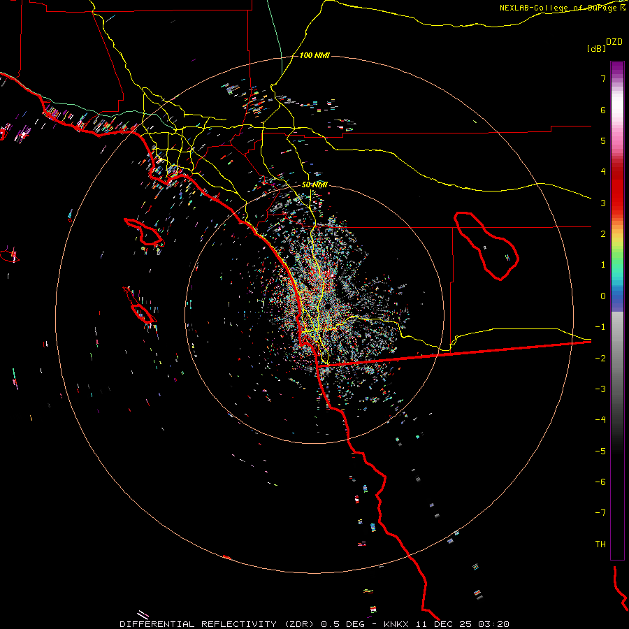Click the 11 DEC 25 03:20 timestamp

coord(463,624)
